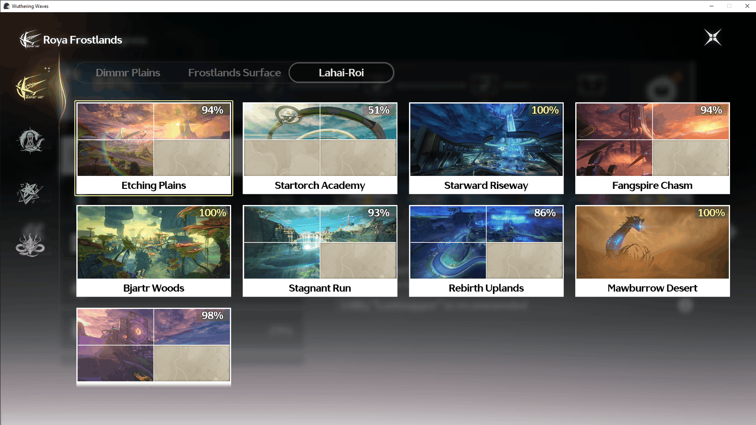
Task: Click the 93% completion on Stagnant Run
Action: pos(378,213)
